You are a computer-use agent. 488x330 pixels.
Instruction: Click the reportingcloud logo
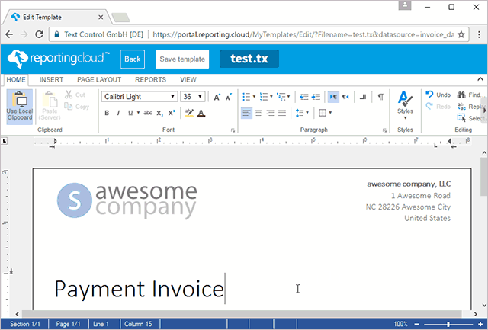58,59
